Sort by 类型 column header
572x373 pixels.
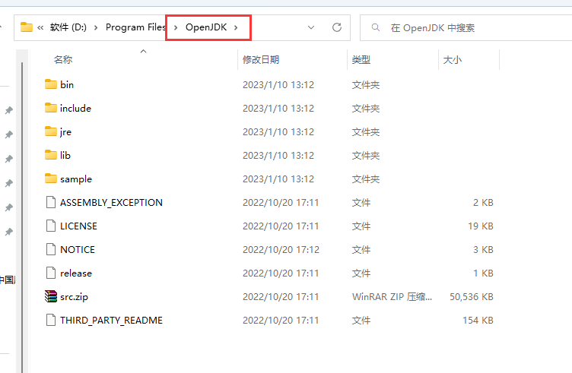(361, 59)
